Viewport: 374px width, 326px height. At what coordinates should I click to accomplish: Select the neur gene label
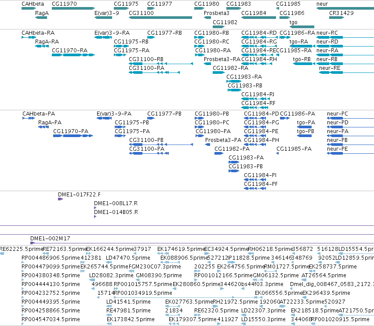[x=322, y=4]
